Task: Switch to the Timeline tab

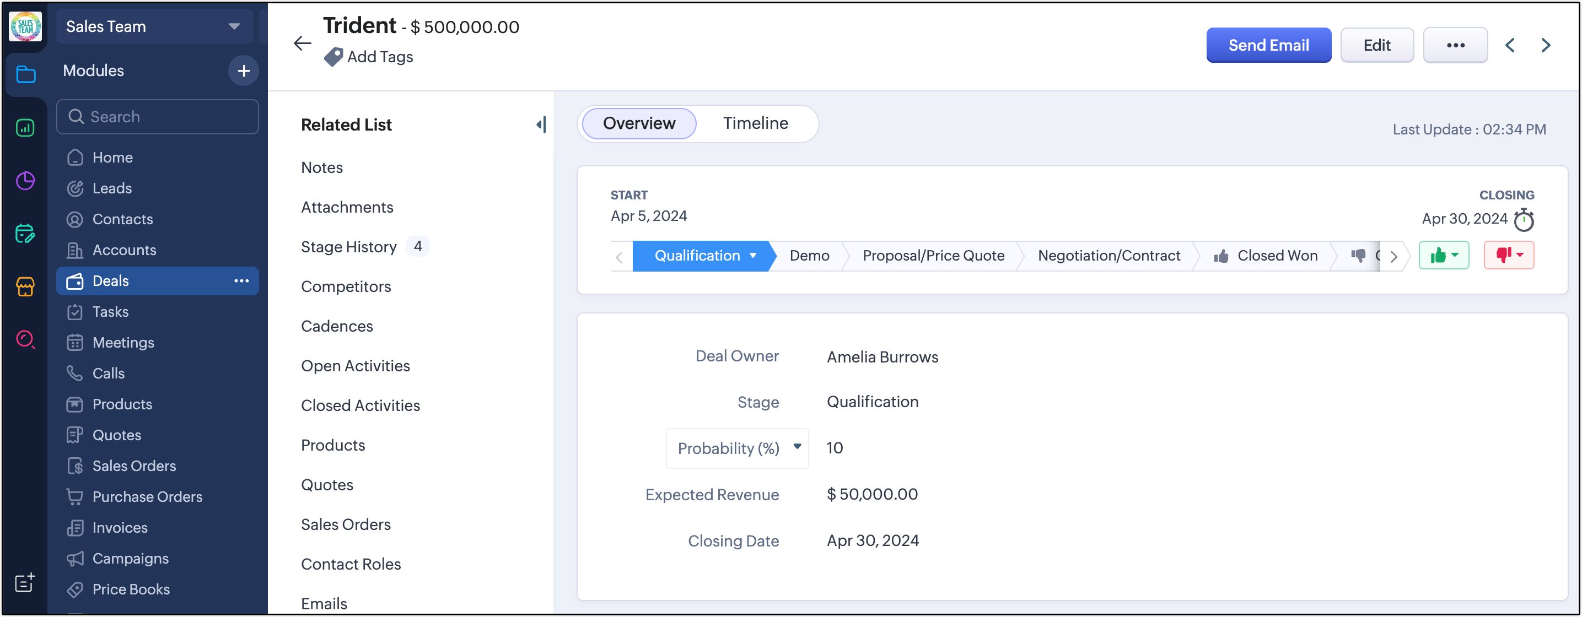Action: pyautogui.click(x=755, y=123)
